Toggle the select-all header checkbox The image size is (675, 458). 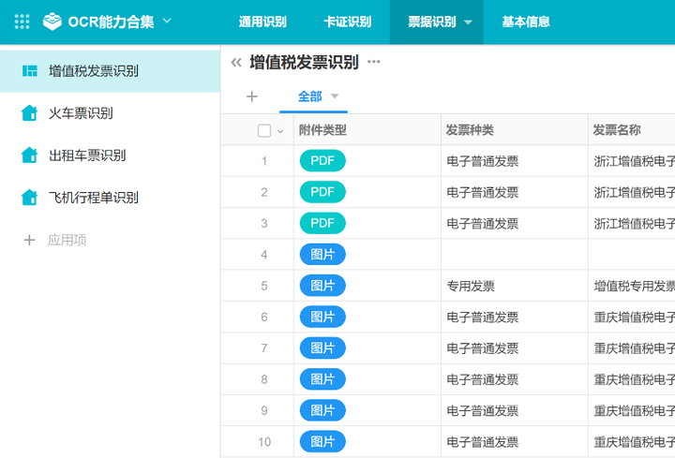pyautogui.click(x=263, y=130)
